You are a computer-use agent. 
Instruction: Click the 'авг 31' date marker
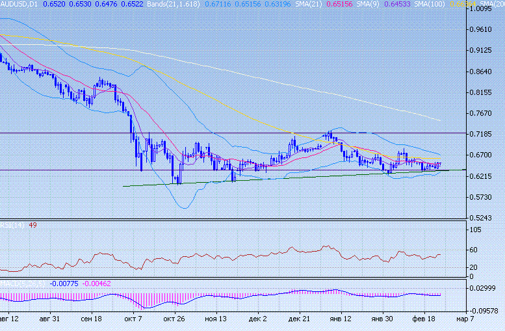pos(49,319)
